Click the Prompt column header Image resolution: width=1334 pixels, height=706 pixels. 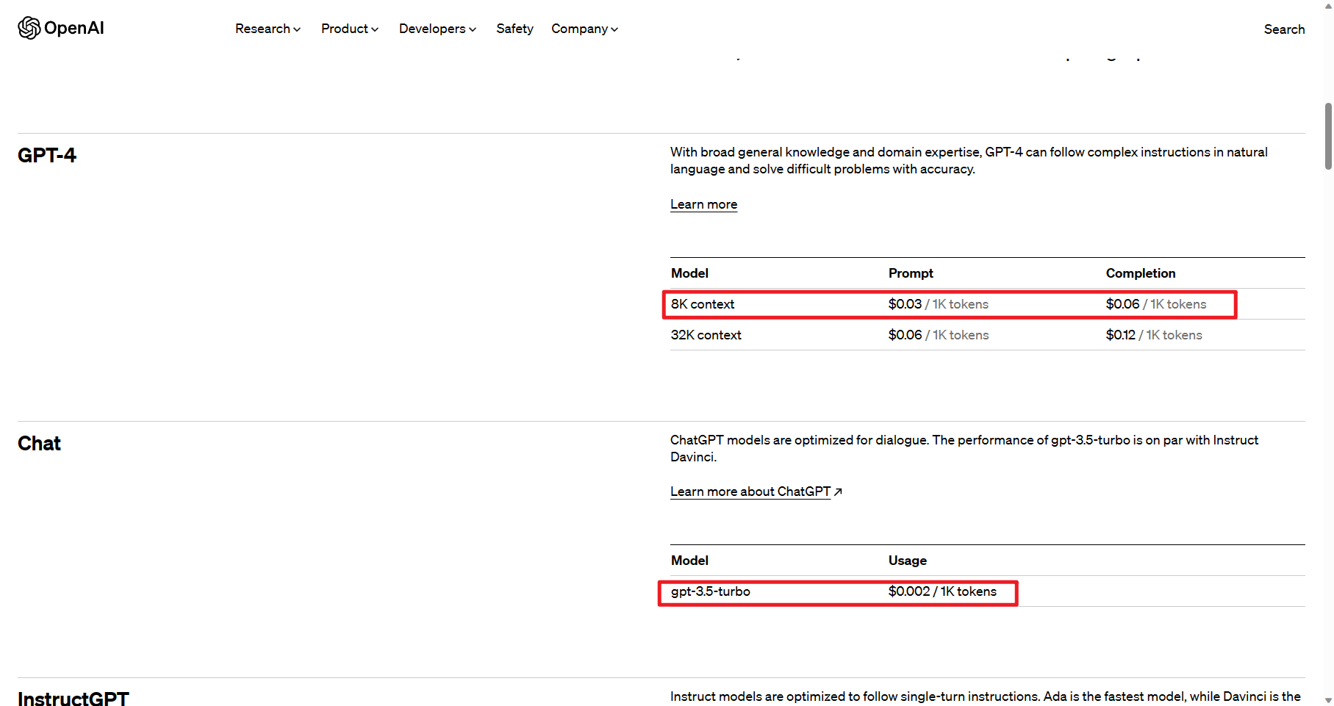pos(911,273)
